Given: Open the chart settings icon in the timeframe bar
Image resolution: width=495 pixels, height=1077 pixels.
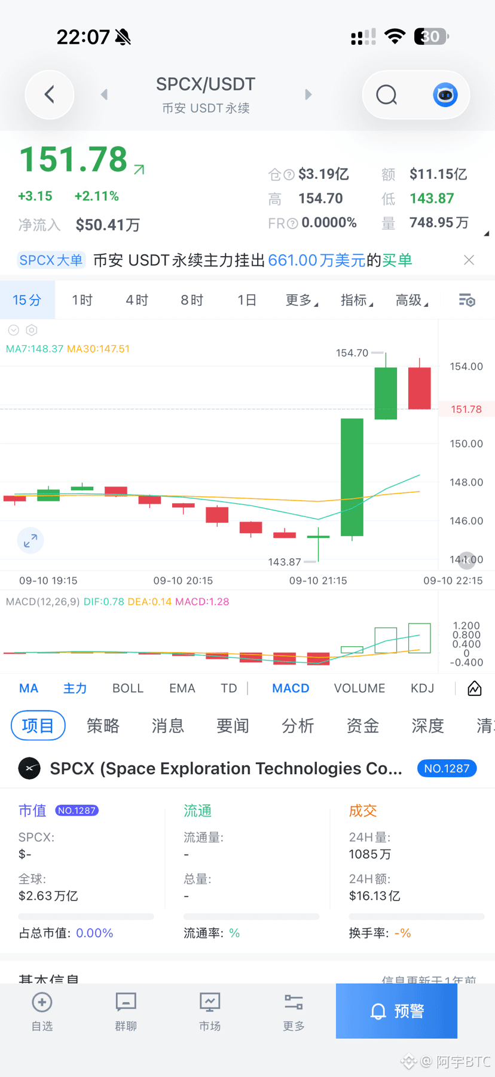Looking at the screenshot, I should [467, 300].
